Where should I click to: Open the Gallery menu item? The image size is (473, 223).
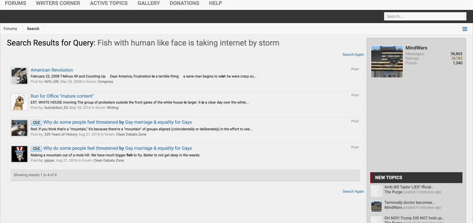click(149, 3)
